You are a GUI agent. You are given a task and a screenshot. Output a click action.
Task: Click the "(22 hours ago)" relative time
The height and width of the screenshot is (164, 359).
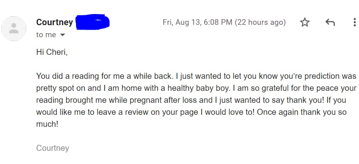[260, 22]
